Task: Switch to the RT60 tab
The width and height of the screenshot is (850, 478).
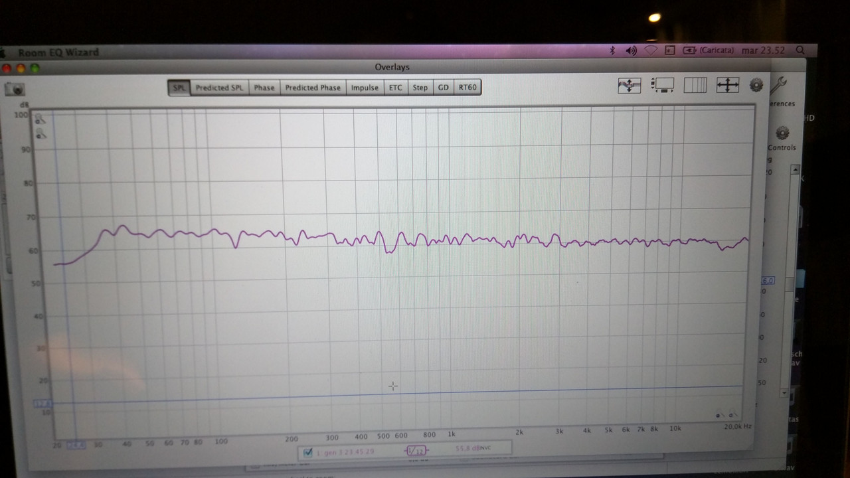Action: (467, 88)
